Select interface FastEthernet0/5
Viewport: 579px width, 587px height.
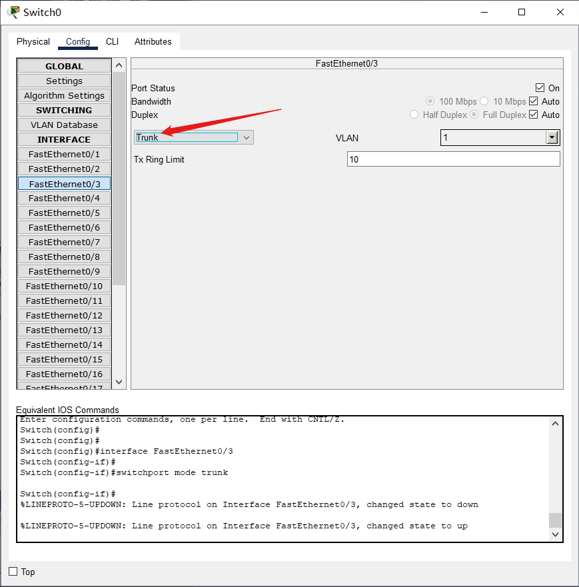coord(65,213)
